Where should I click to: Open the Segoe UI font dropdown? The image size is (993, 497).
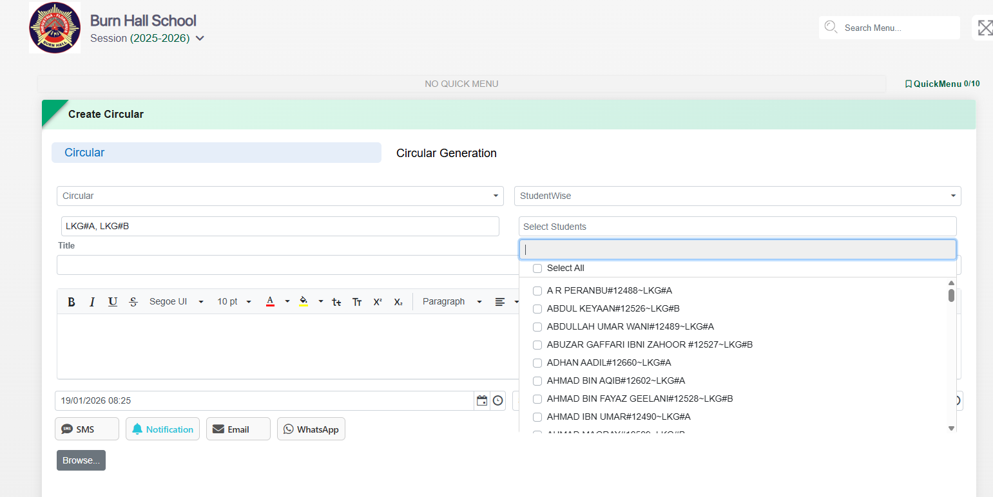click(x=176, y=302)
